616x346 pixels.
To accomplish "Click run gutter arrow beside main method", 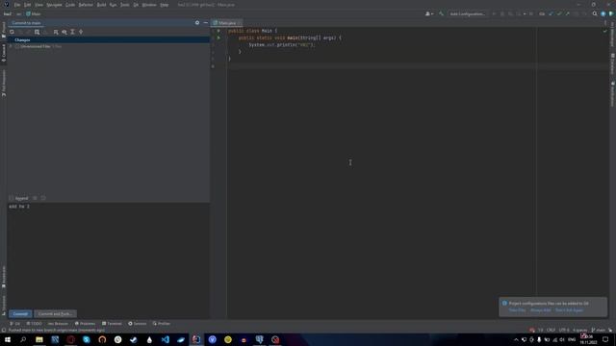I will click(x=218, y=38).
